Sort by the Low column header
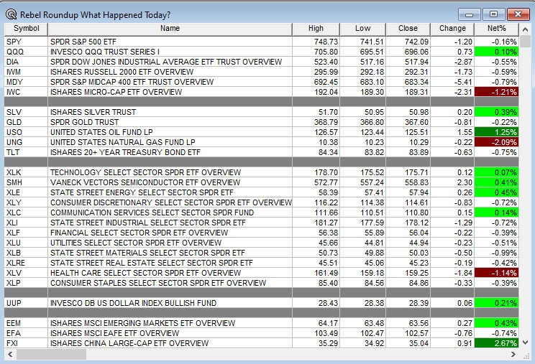The width and height of the screenshot is (535, 364). coord(362,29)
